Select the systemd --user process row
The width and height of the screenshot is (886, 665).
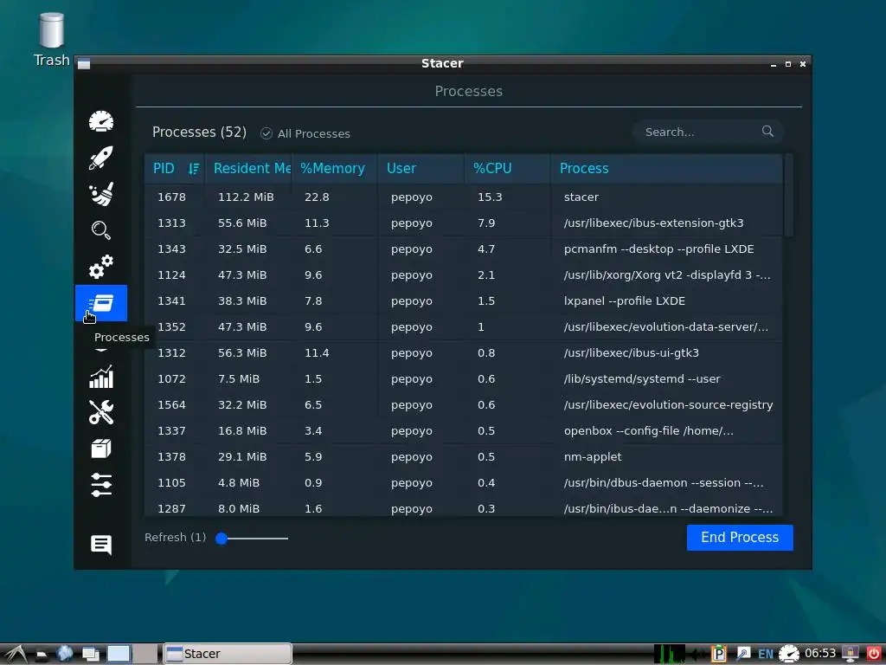coord(464,379)
